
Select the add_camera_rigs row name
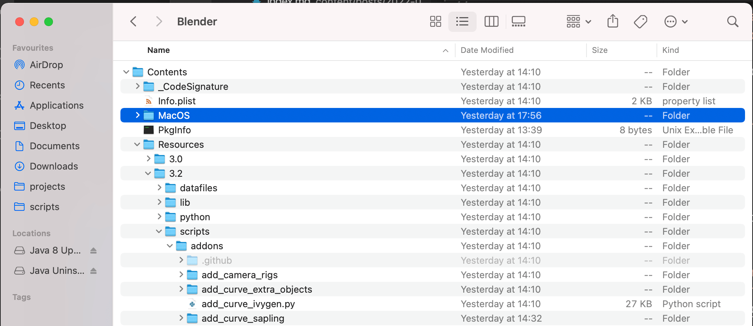click(x=239, y=275)
